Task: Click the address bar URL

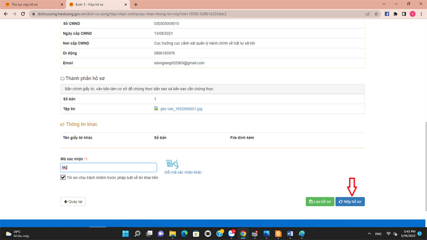Action: [x=132, y=14]
